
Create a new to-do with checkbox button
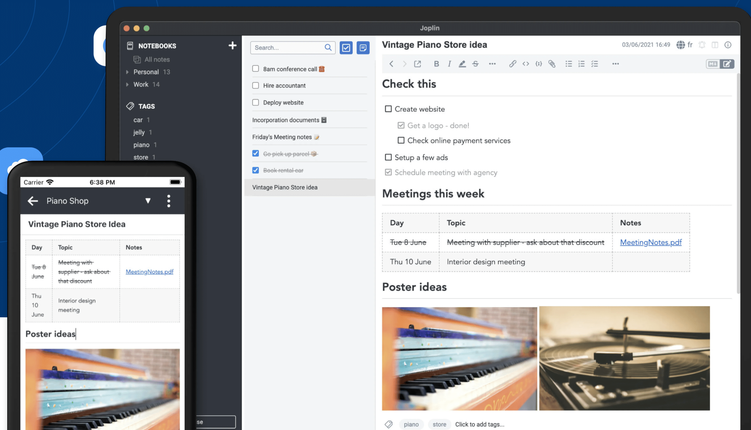pyautogui.click(x=346, y=48)
